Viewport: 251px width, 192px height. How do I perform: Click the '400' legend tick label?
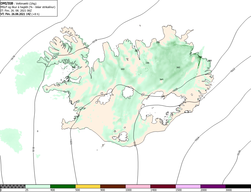[52, 190]
